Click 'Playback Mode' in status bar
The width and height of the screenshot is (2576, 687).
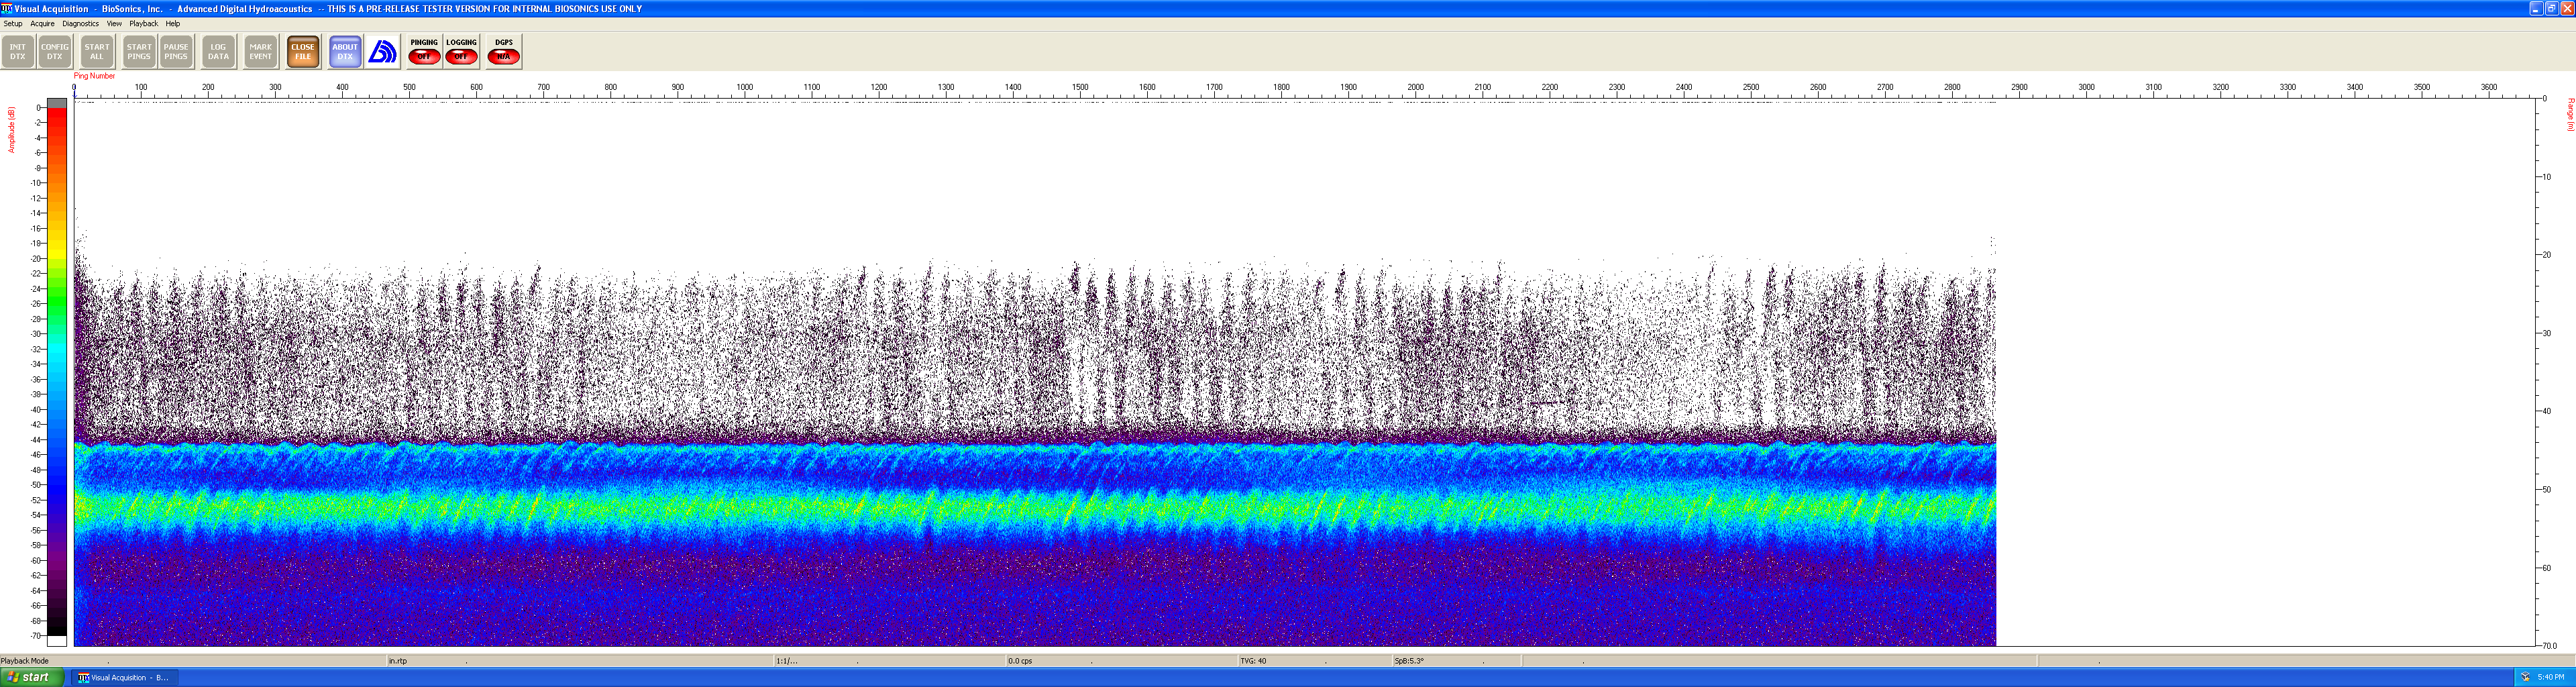tap(25, 661)
